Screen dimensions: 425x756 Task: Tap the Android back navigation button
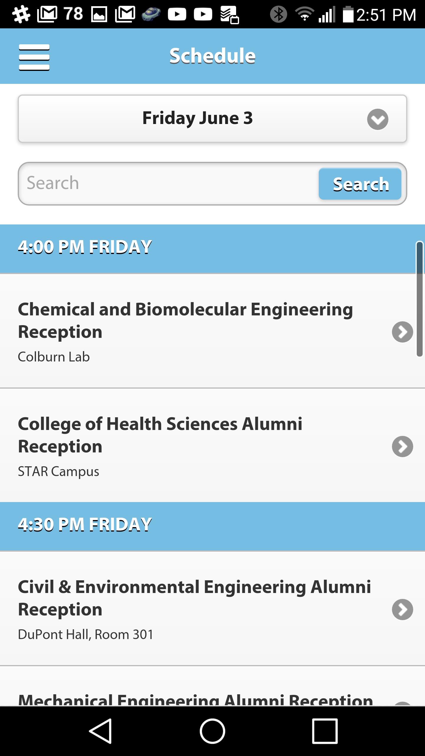(x=100, y=731)
